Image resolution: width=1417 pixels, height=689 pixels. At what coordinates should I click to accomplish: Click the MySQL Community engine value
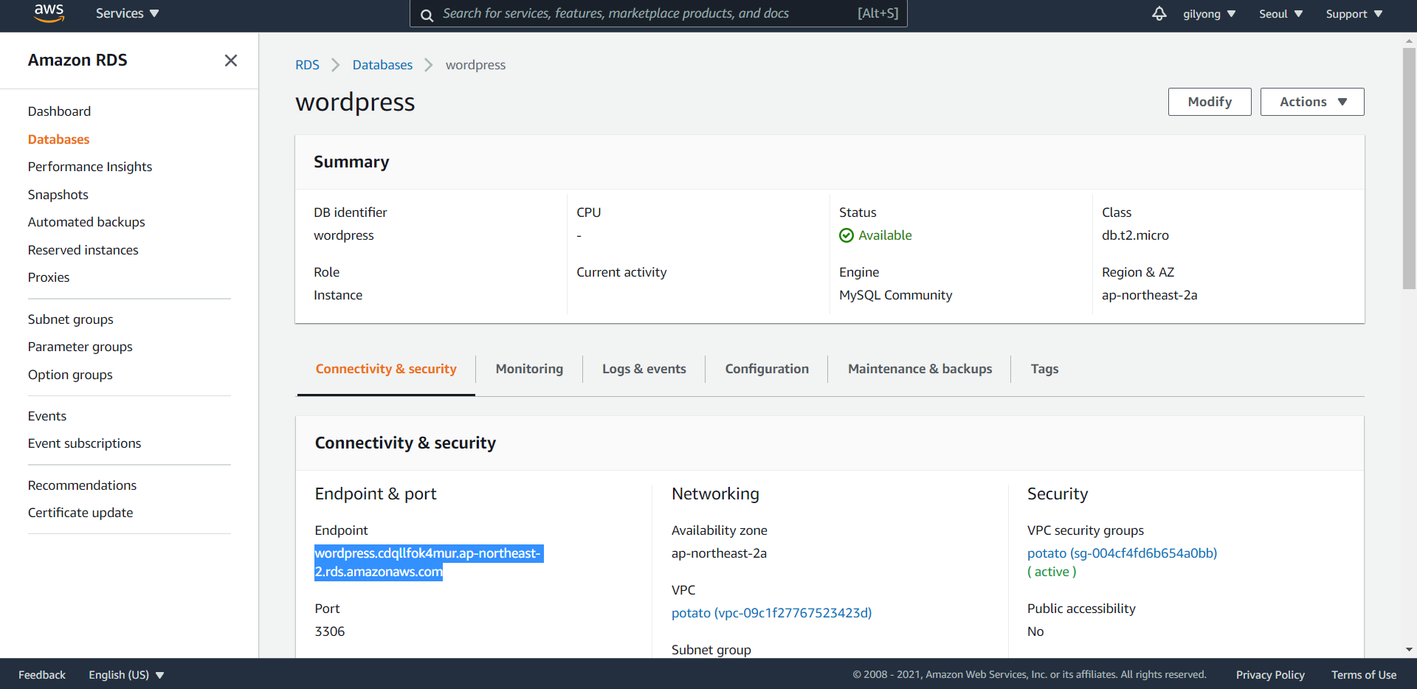[x=895, y=295]
